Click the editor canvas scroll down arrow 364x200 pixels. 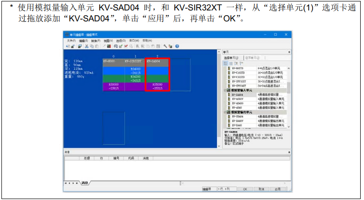[x=219, y=146]
